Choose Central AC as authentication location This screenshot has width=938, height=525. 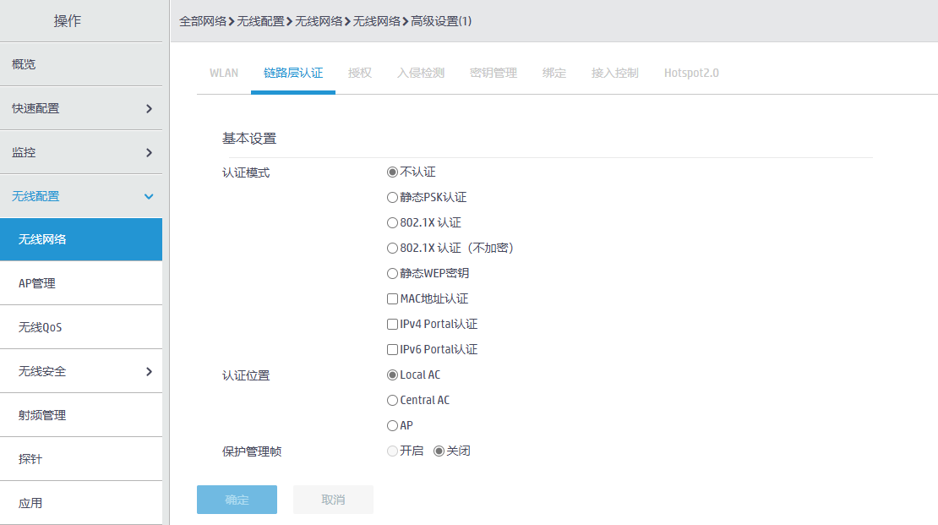[392, 400]
